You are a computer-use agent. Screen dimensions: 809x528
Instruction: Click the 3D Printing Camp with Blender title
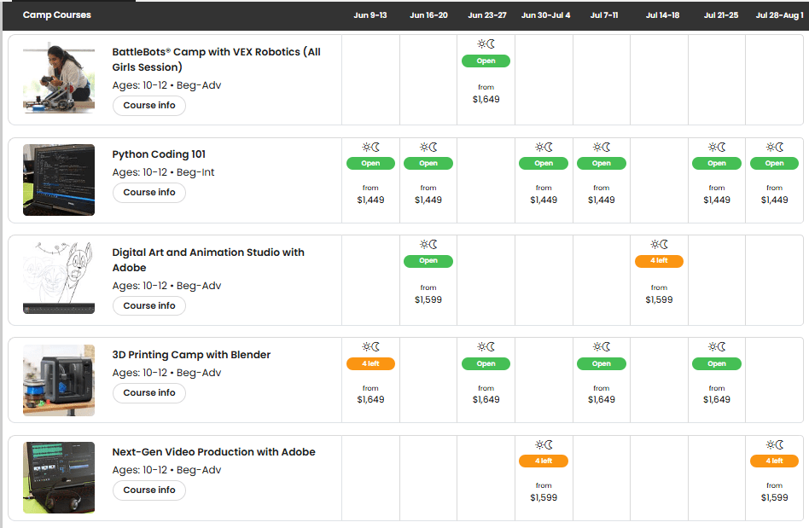191,355
